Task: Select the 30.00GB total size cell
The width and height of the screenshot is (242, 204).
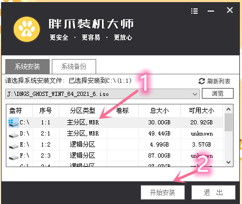Action: tap(159, 122)
